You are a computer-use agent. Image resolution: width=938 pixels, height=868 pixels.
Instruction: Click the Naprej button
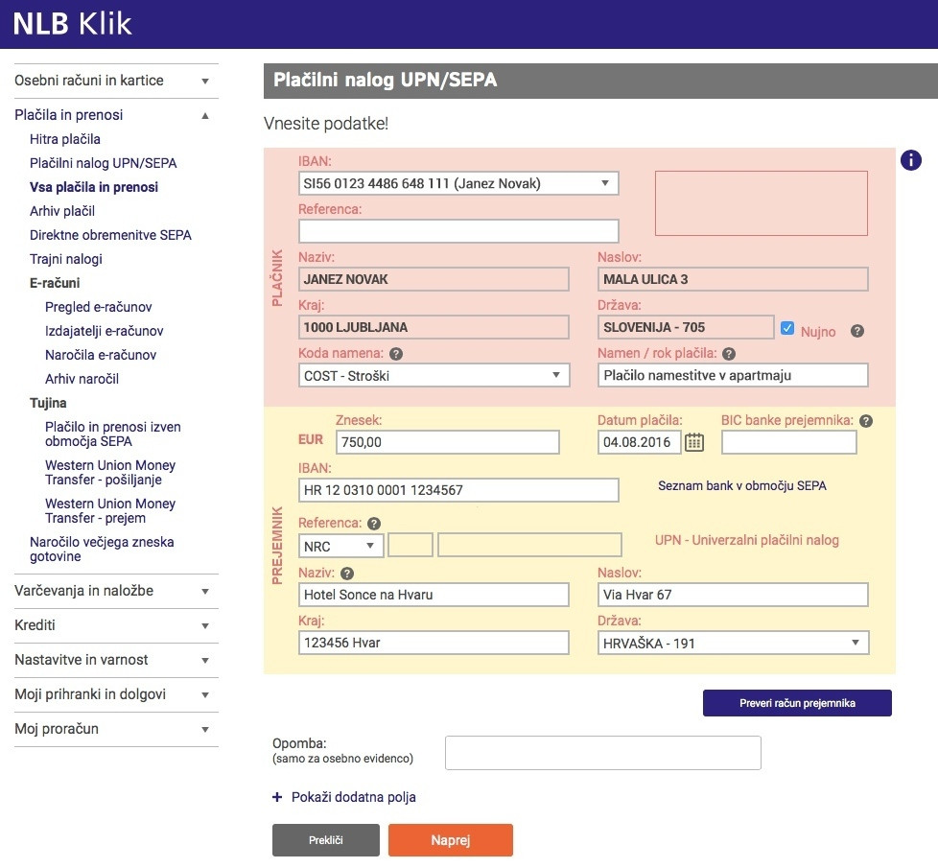pyautogui.click(x=451, y=840)
